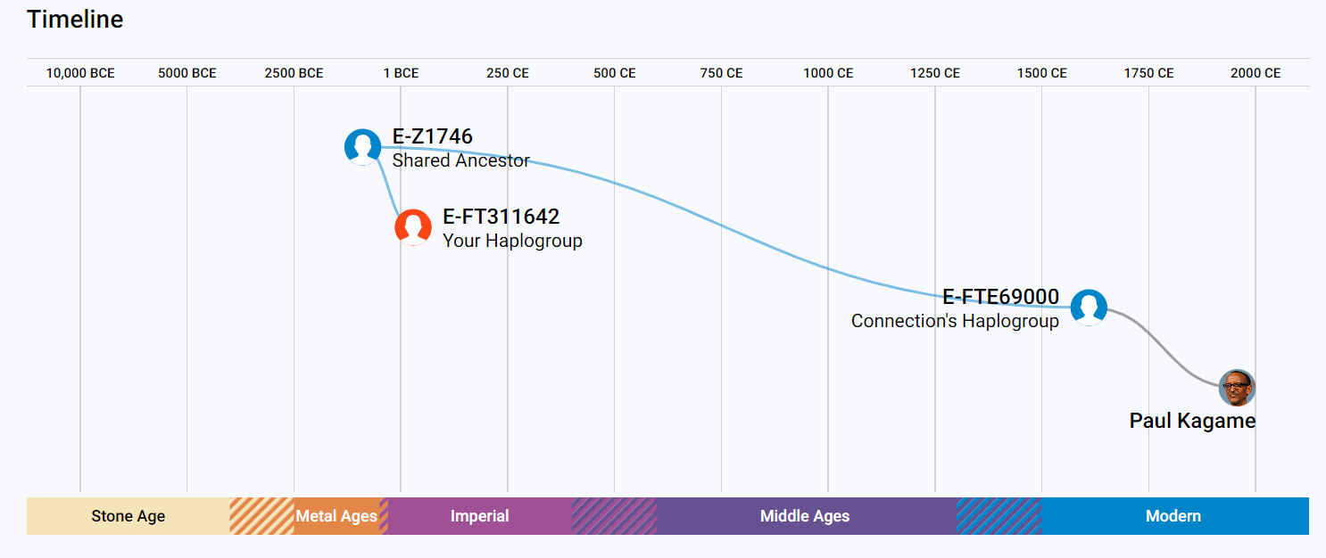This screenshot has height=558, width=1326.
Task: Click the Middle Ages era band
Action: (805, 516)
